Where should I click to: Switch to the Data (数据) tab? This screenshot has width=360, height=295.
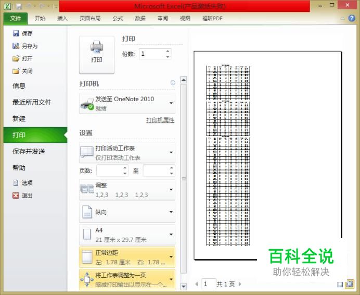pyautogui.click(x=140, y=18)
